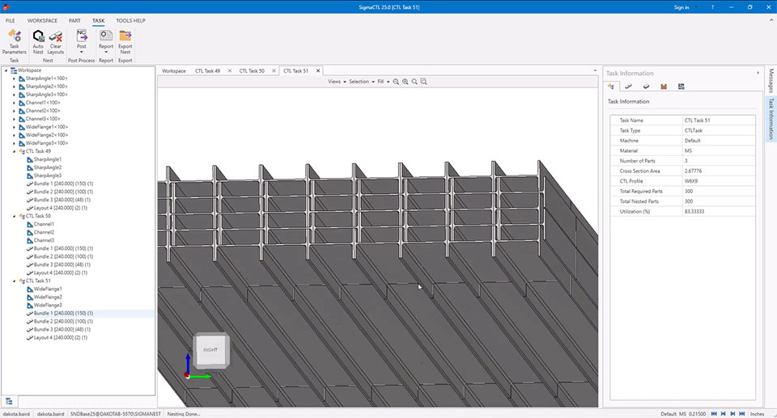This screenshot has width=777, height=418.
Task: Open the Fill dropdown
Action: click(x=383, y=82)
